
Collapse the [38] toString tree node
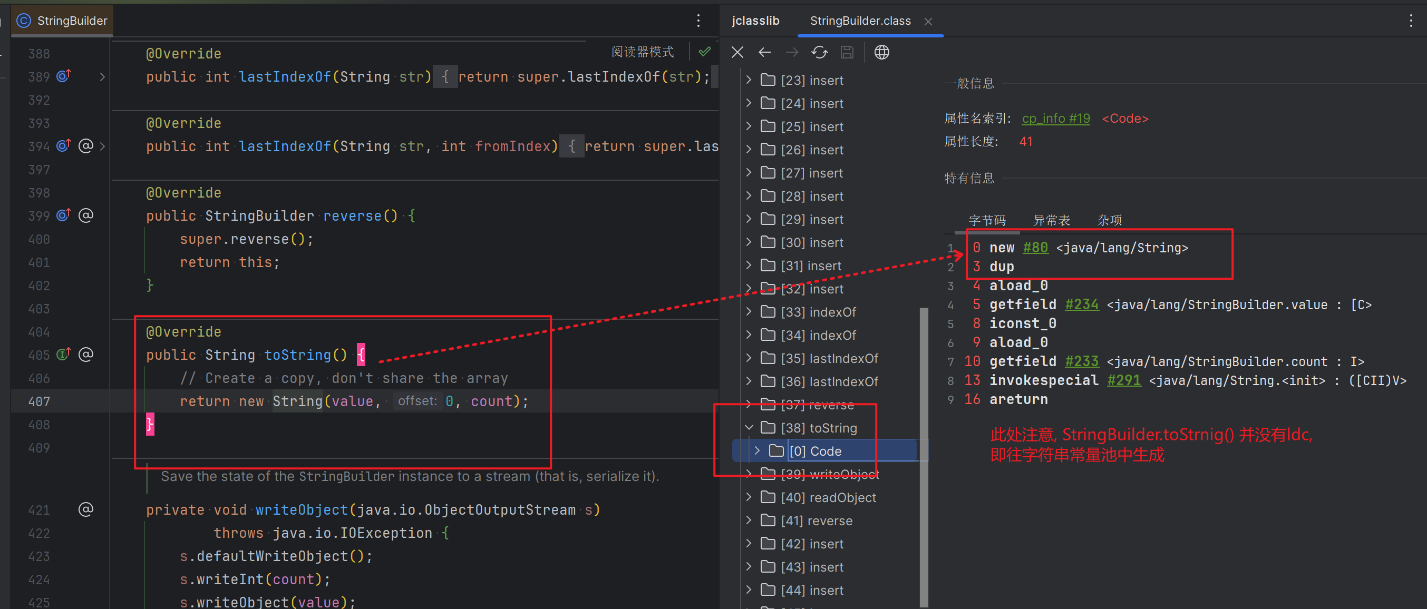click(749, 427)
